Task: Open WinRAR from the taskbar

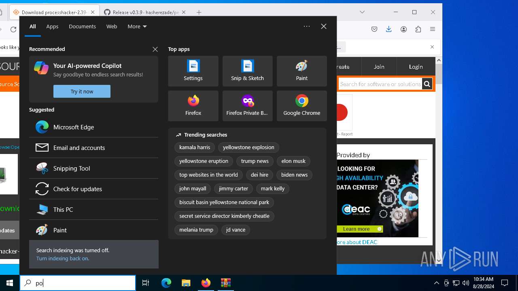Action: (225, 283)
